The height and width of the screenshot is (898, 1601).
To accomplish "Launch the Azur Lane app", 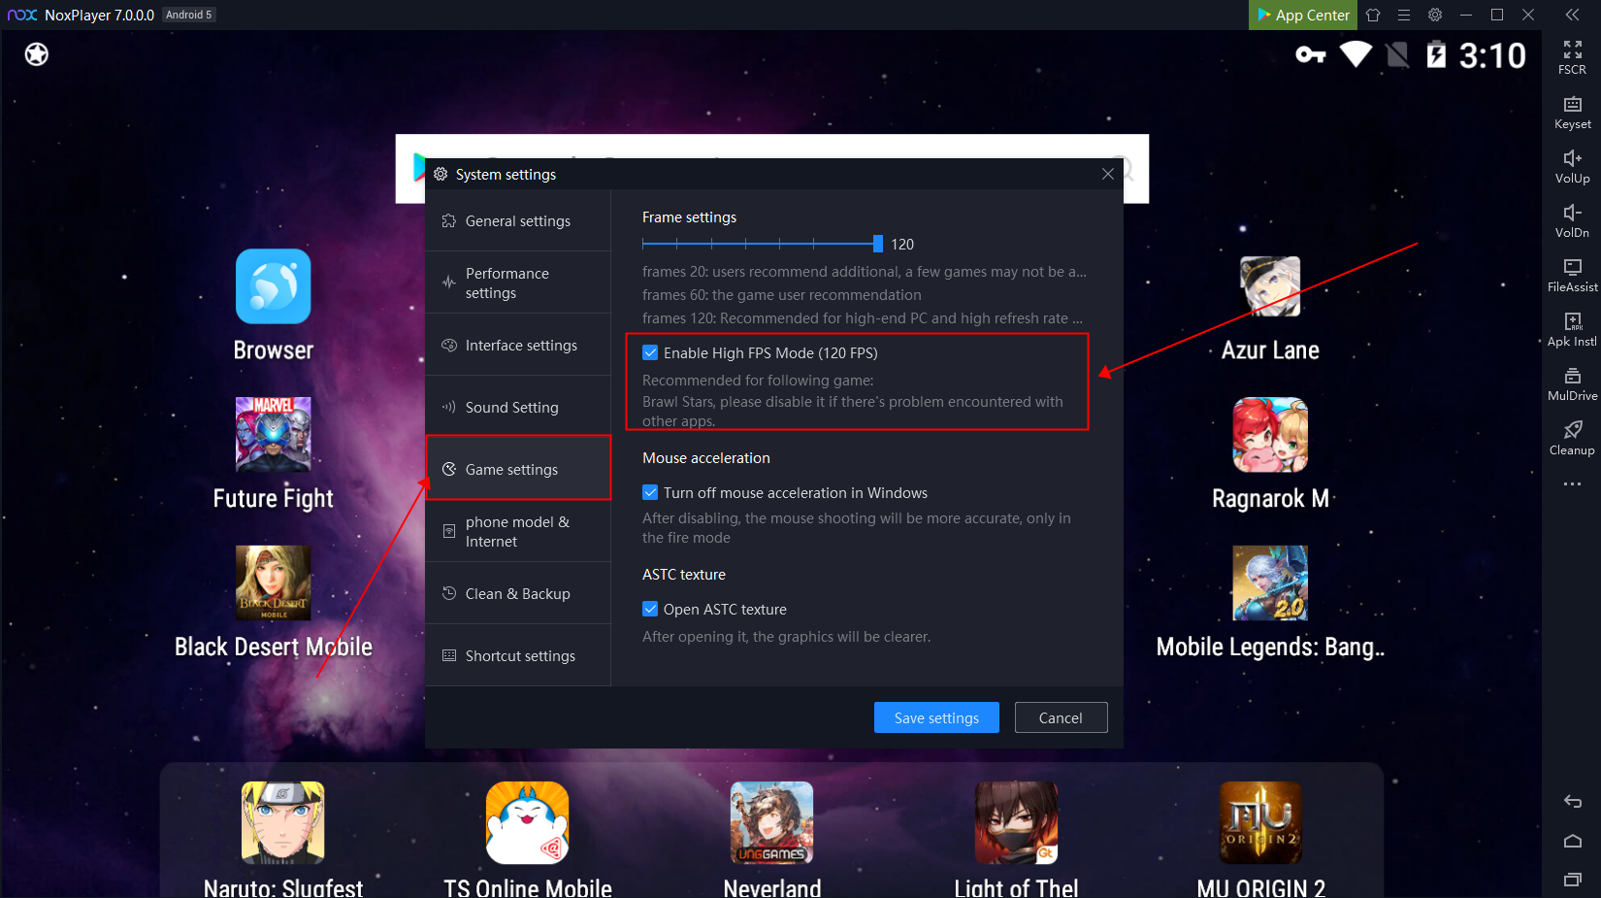I will click(1269, 287).
